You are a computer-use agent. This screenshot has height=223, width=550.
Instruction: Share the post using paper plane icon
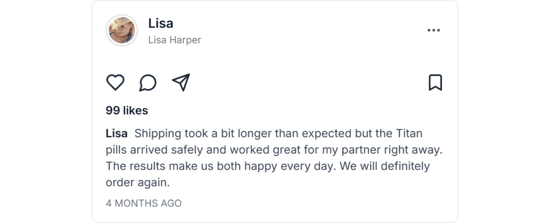tap(181, 83)
